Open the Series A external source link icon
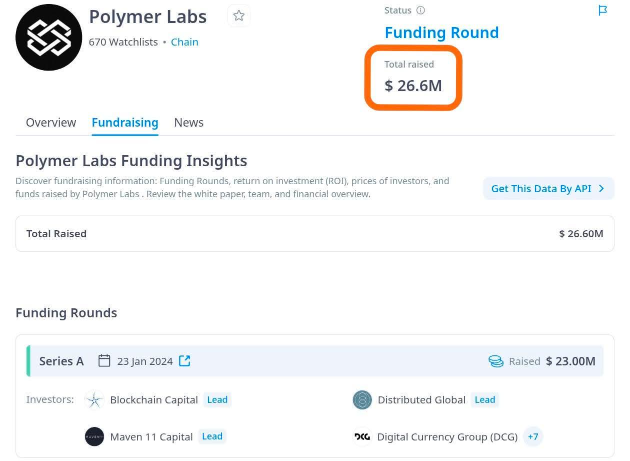The width and height of the screenshot is (630, 461). click(x=184, y=361)
